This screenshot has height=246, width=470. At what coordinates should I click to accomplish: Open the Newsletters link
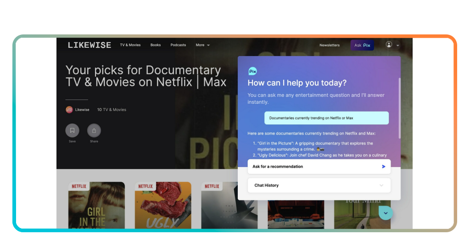pyautogui.click(x=330, y=45)
